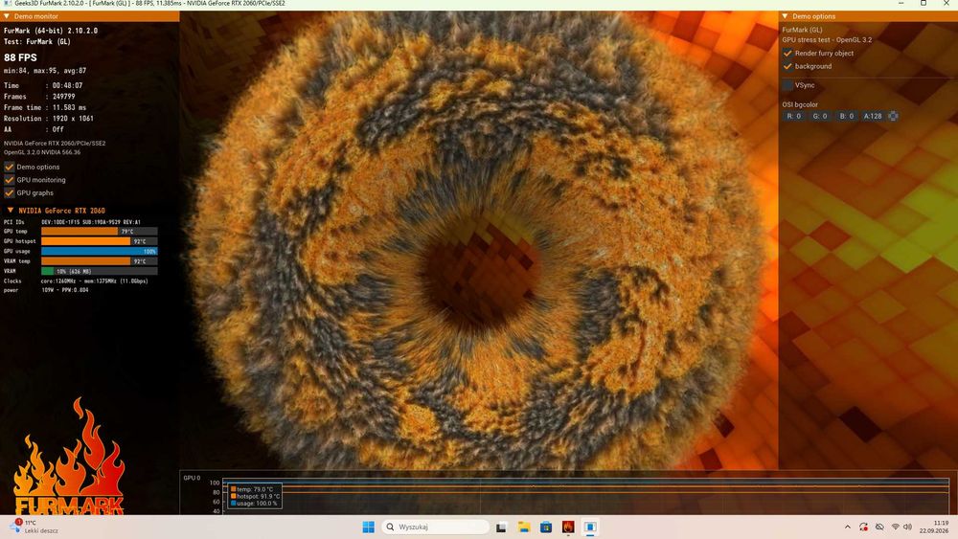Click the VRAM temp 92°C bar

(x=99, y=261)
